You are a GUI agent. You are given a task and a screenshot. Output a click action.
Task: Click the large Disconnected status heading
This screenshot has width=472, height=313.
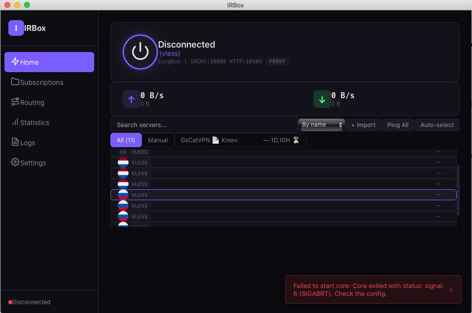186,45
